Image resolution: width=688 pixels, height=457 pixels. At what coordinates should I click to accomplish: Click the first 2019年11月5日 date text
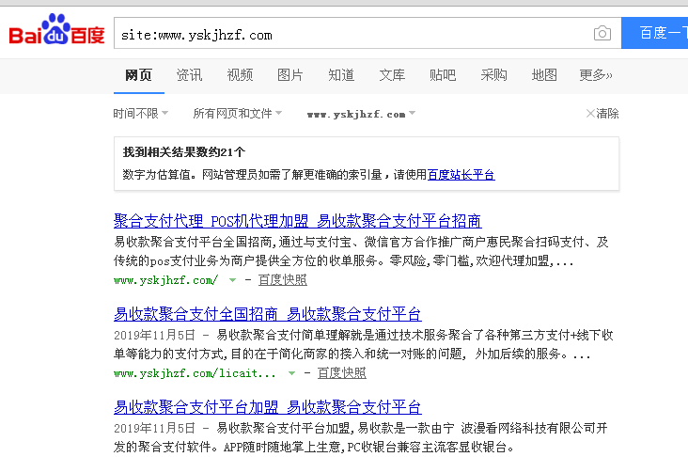click(154, 335)
